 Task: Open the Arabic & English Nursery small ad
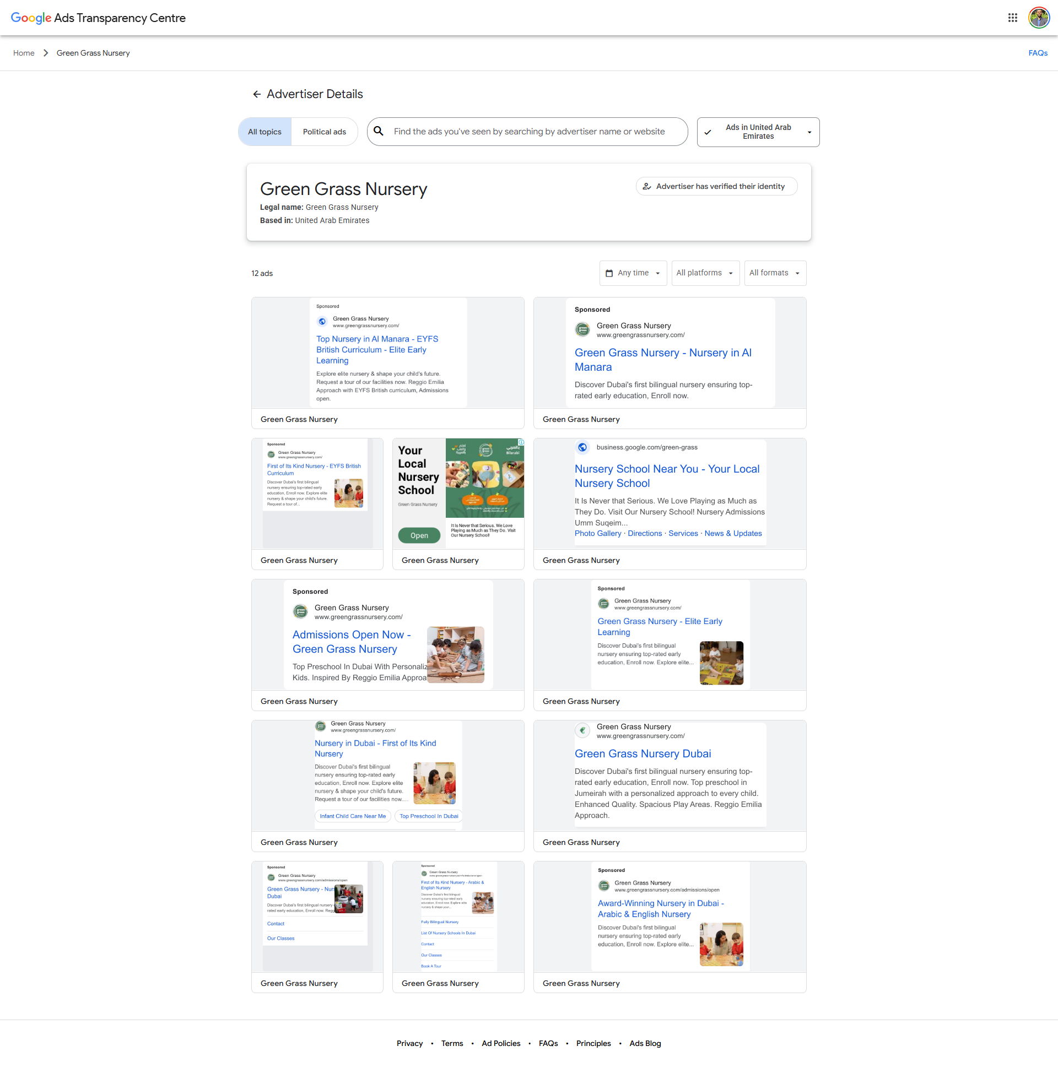[x=458, y=927]
